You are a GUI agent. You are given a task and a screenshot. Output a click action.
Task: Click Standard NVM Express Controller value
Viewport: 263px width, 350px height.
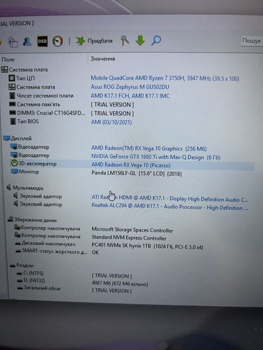(129, 237)
